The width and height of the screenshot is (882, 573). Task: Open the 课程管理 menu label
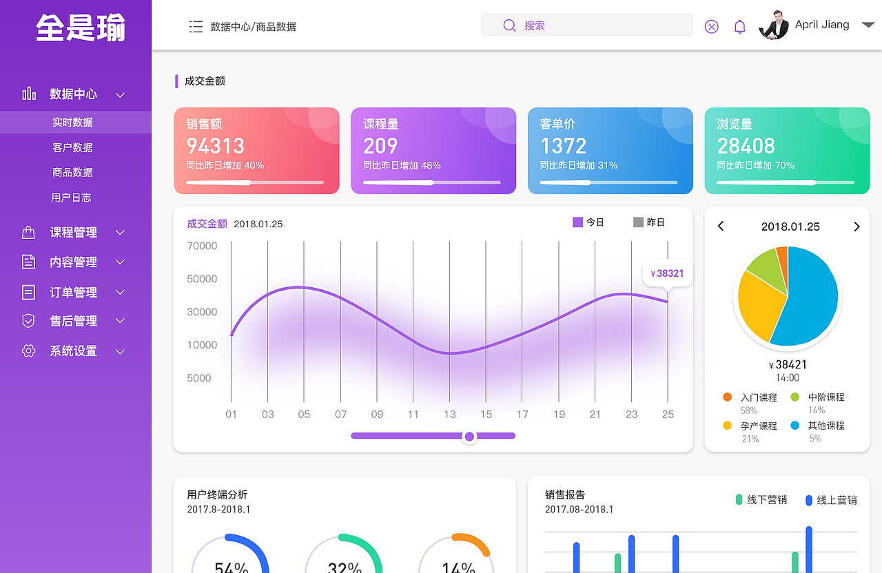pos(73,233)
